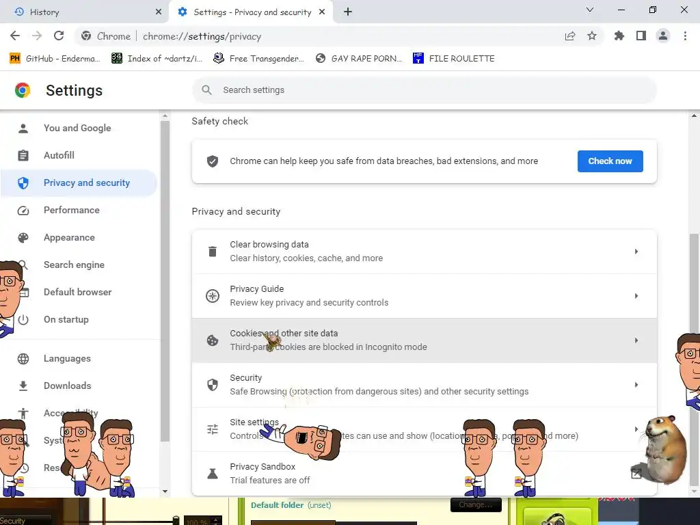
Task: Toggle the browser side panel icon
Action: [x=641, y=36]
